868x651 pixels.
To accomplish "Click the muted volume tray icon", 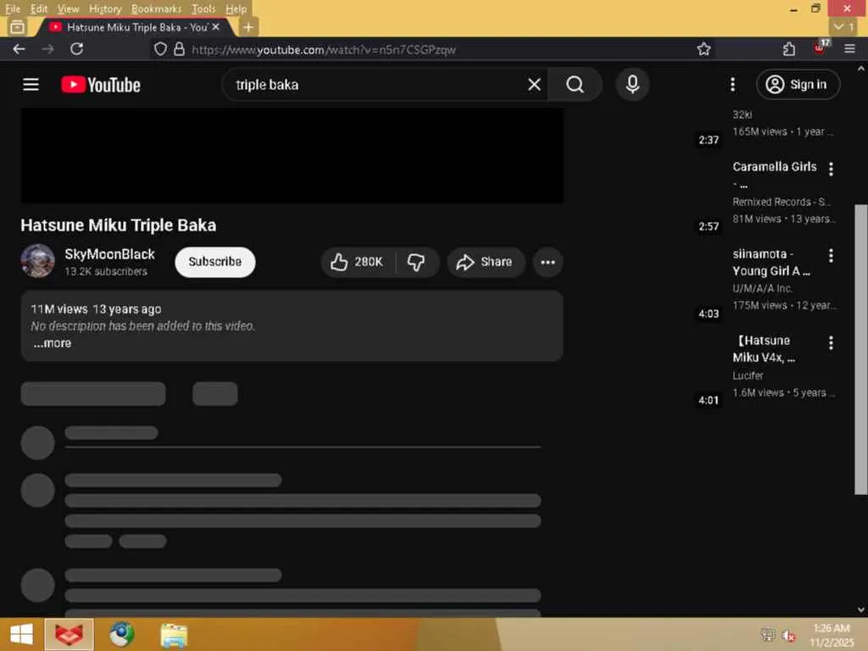I will tap(789, 636).
